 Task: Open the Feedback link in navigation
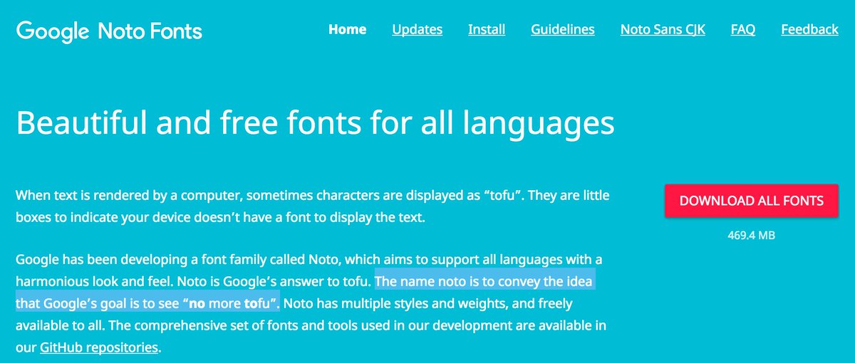(809, 29)
